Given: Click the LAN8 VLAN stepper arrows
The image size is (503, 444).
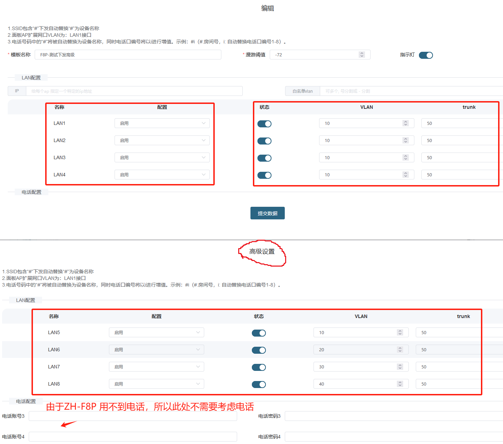Looking at the screenshot, I should [x=400, y=384].
